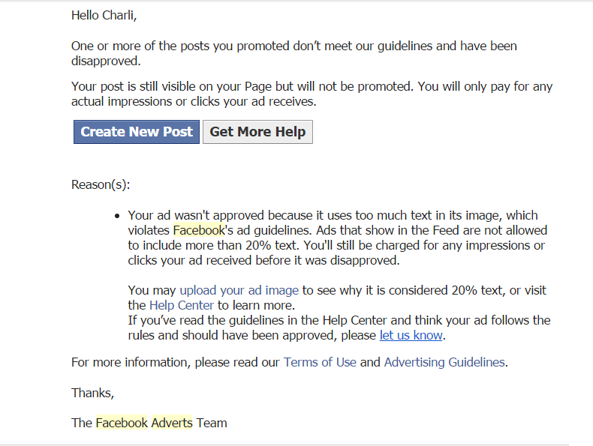Click highlighted 'Facebook' in the reason paragraph
The width and height of the screenshot is (593, 446).
coord(199,230)
